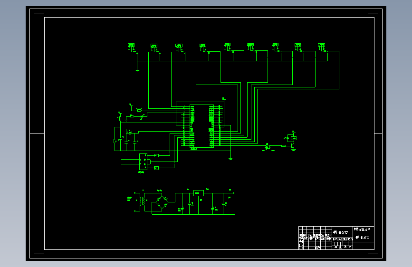Viewport: 412px width, 267px height.
Task: Select the reset push-button switch symbol
Action: pos(115,141)
